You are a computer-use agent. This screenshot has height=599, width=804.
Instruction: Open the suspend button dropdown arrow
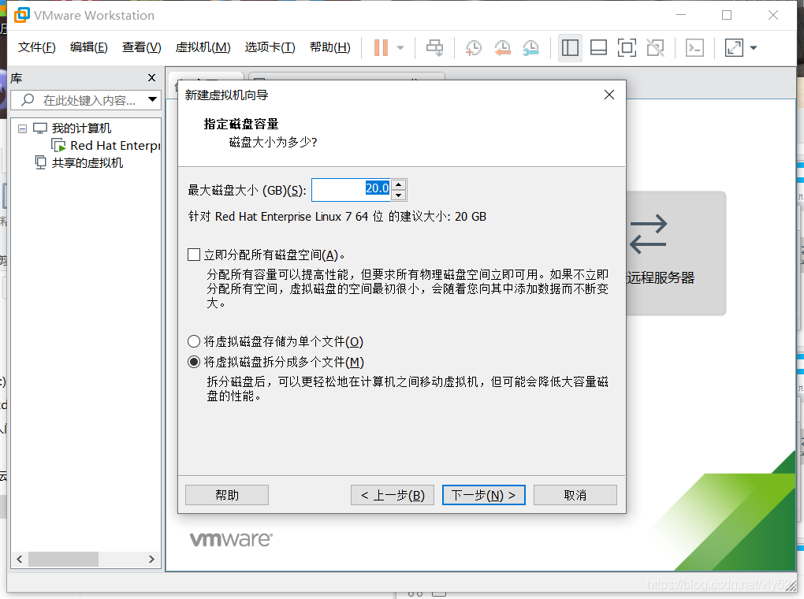point(401,48)
